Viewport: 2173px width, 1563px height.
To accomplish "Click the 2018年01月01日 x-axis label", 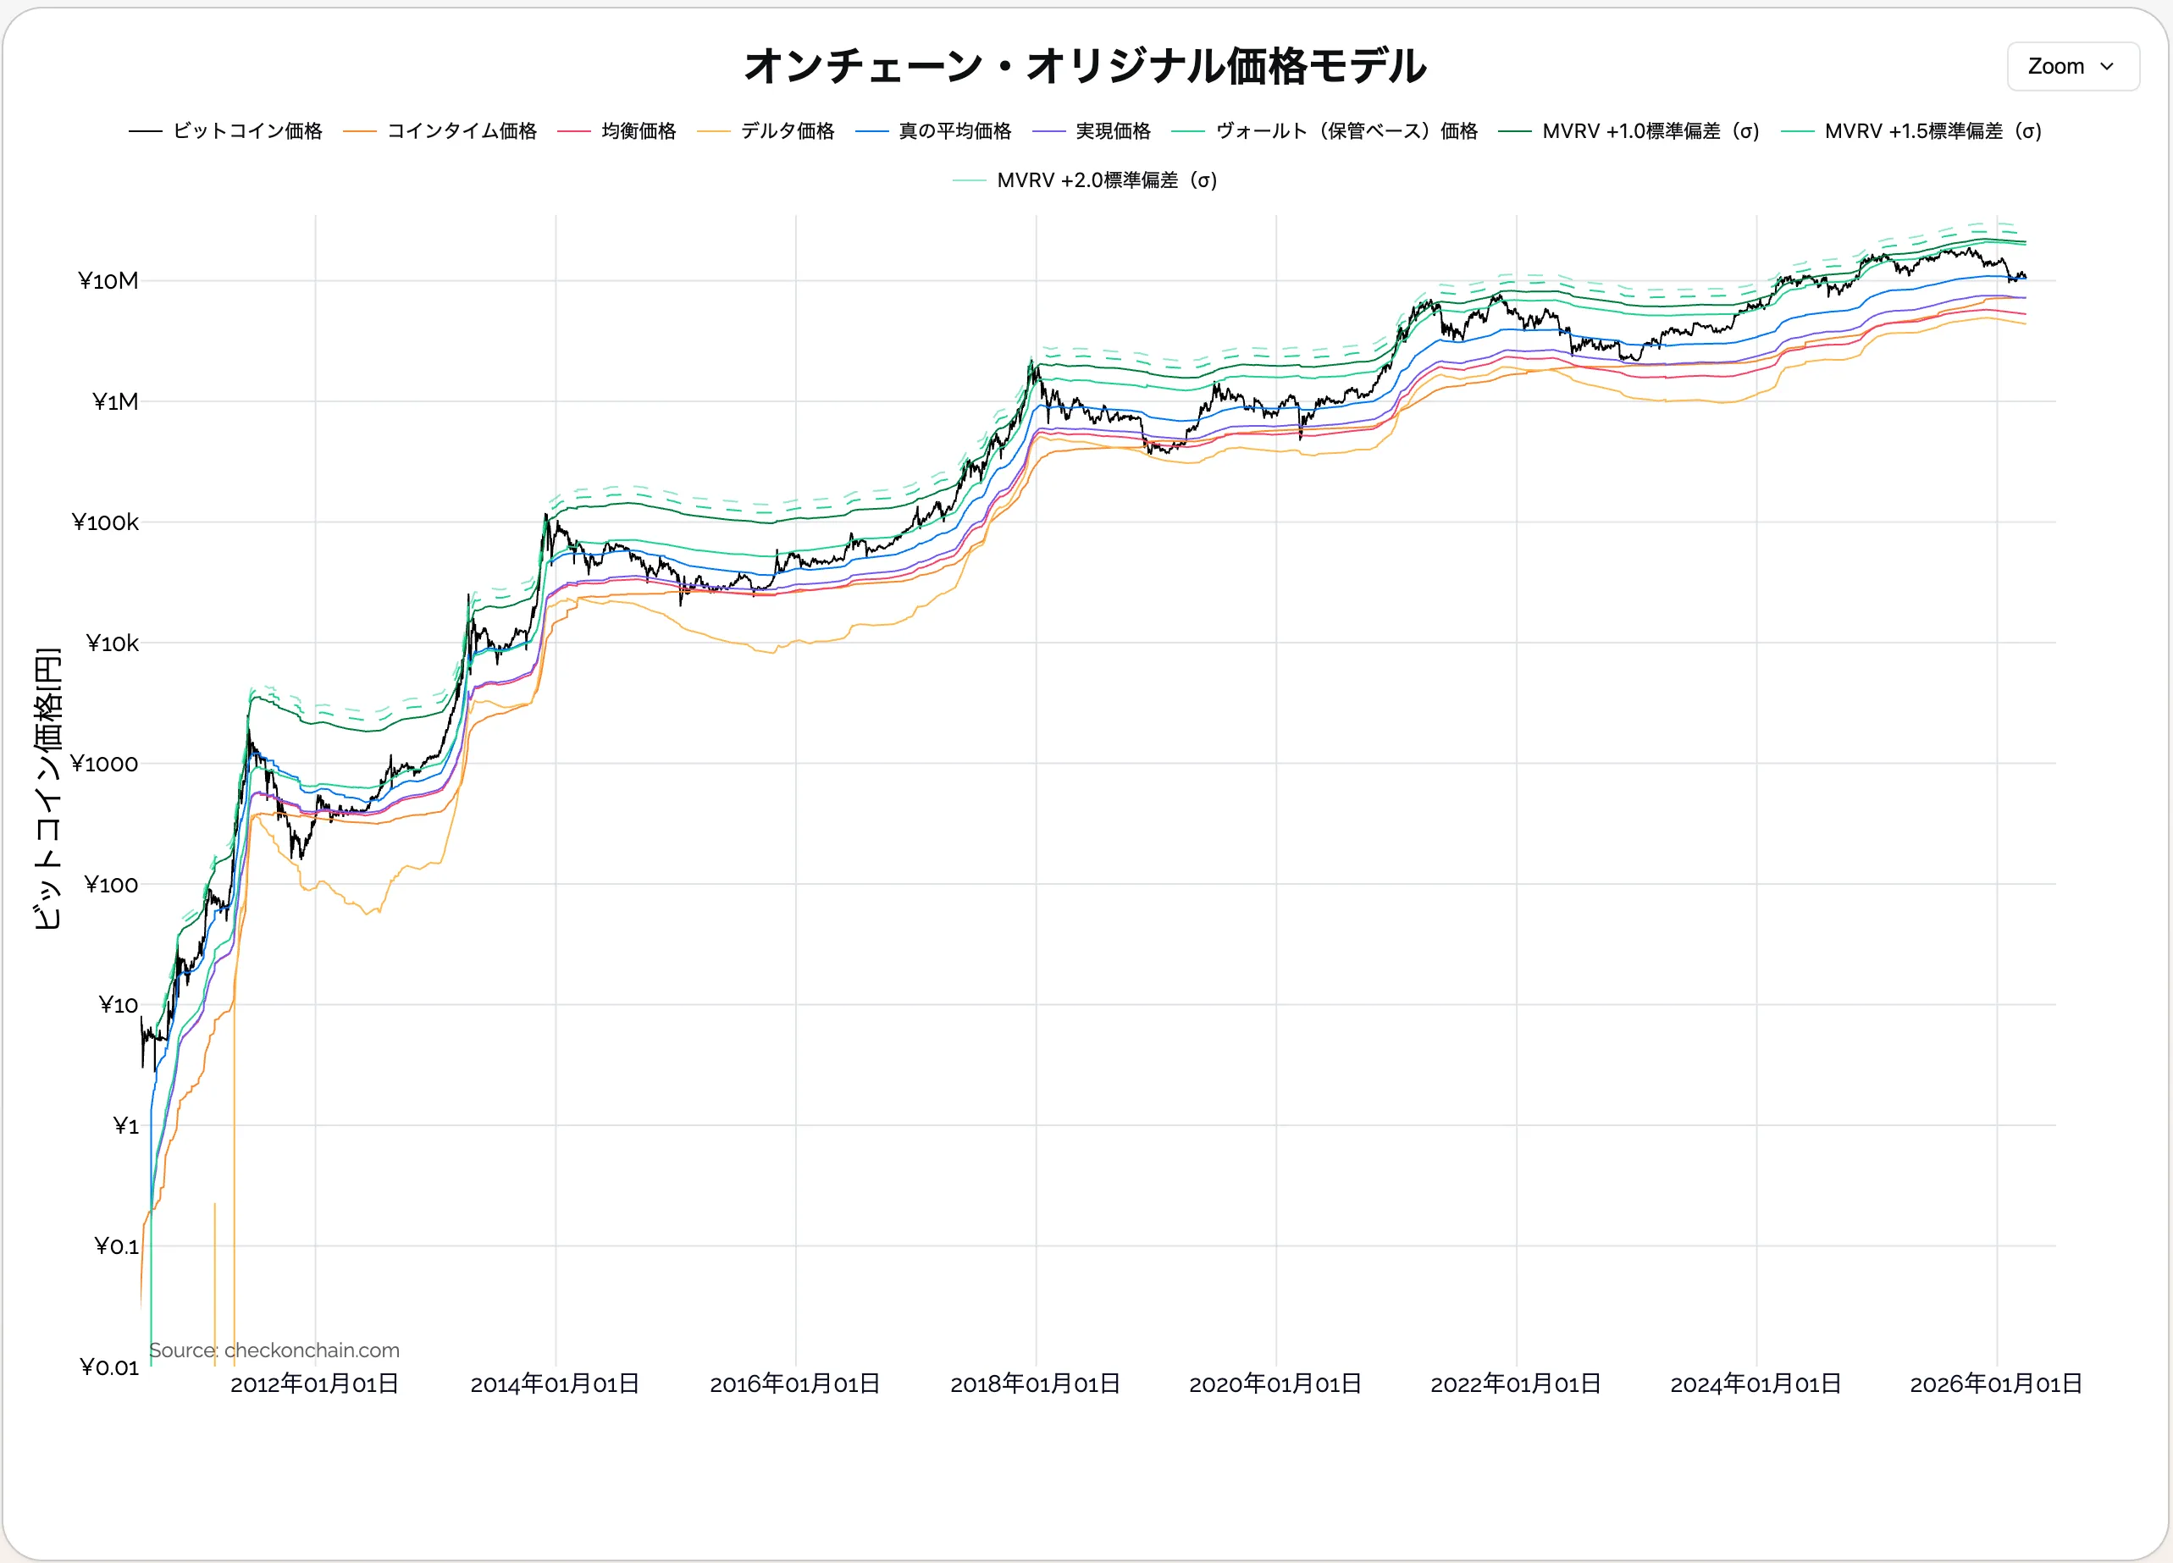I will [1035, 1384].
